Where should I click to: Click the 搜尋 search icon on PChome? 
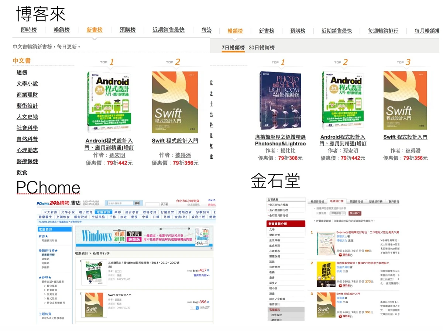pyautogui.click(x=137, y=203)
